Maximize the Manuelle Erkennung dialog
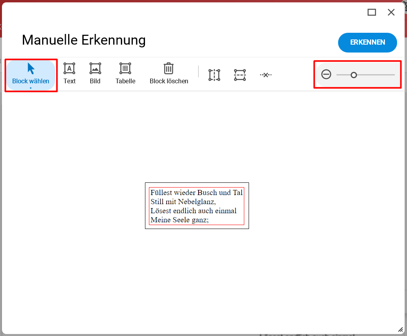407x336 pixels. point(372,12)
